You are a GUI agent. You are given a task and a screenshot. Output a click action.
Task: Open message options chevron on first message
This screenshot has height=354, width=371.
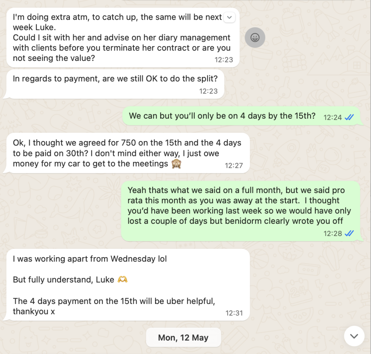click(229, 17)
